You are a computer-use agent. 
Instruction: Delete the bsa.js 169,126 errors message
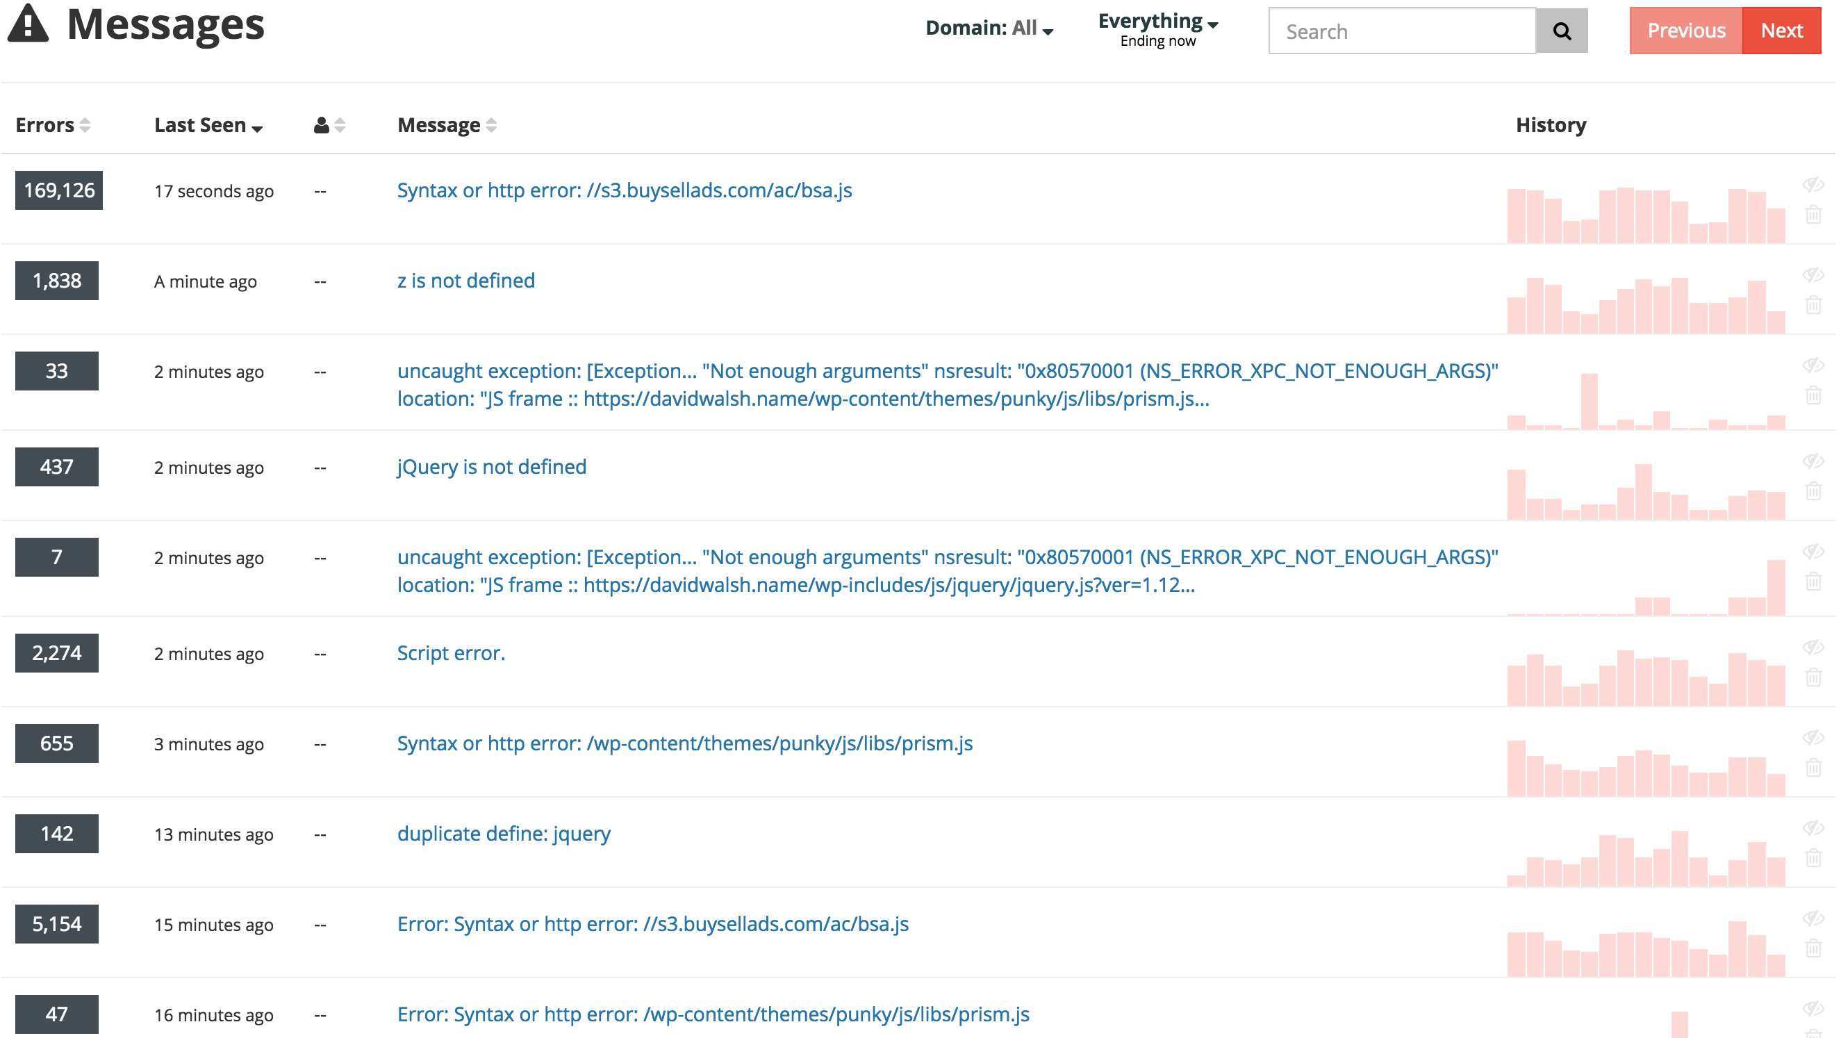1813,214
